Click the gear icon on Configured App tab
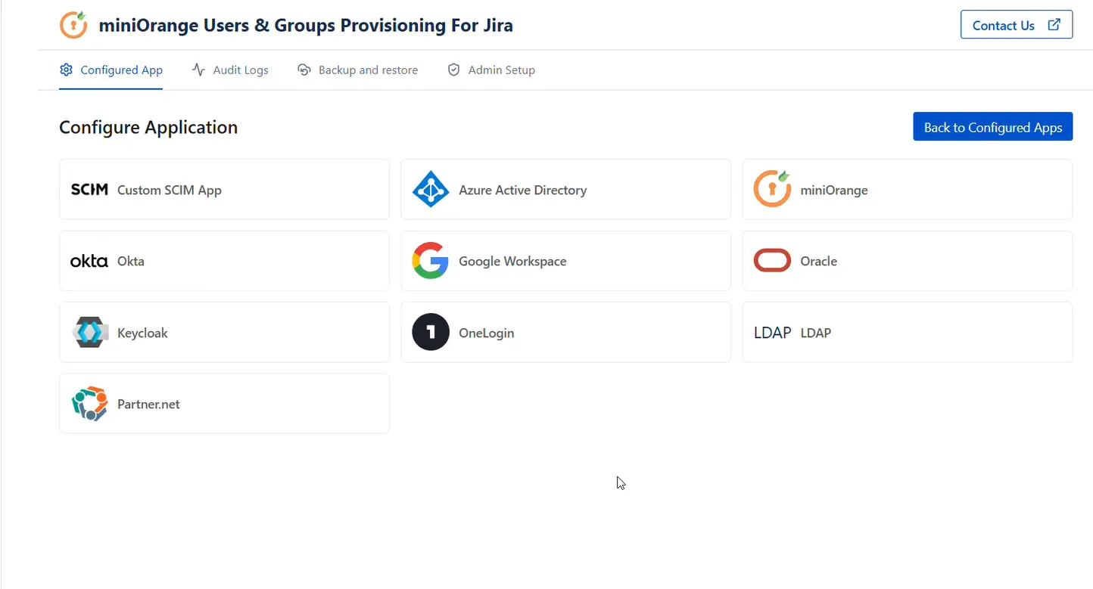1093x589 pixels. 66,70
